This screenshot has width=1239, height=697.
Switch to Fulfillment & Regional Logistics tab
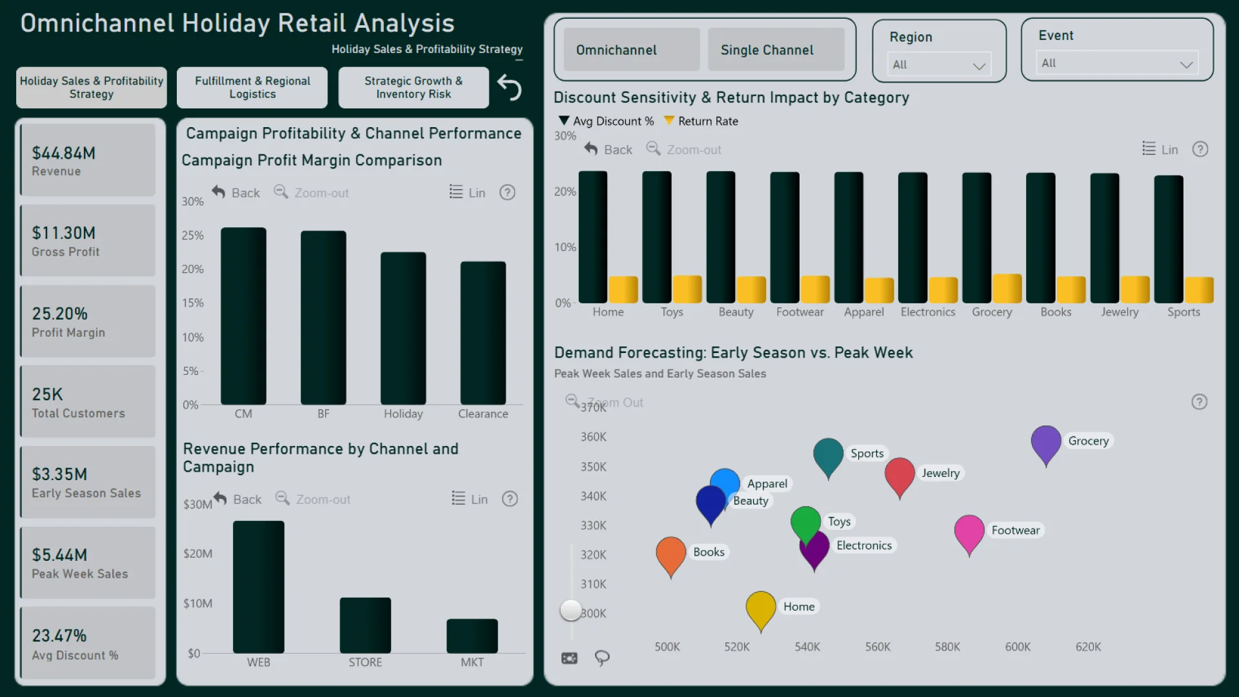(252, 87)
